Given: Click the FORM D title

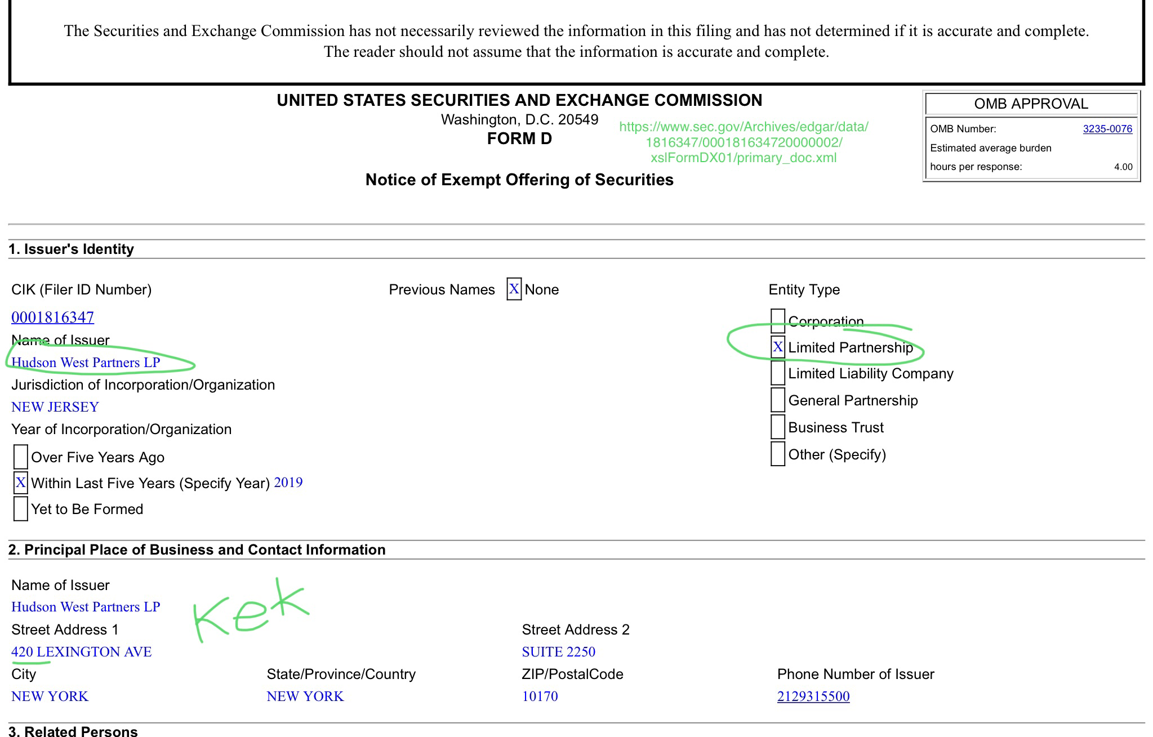Looking at the screenshot, I should (x=519, y=139).
